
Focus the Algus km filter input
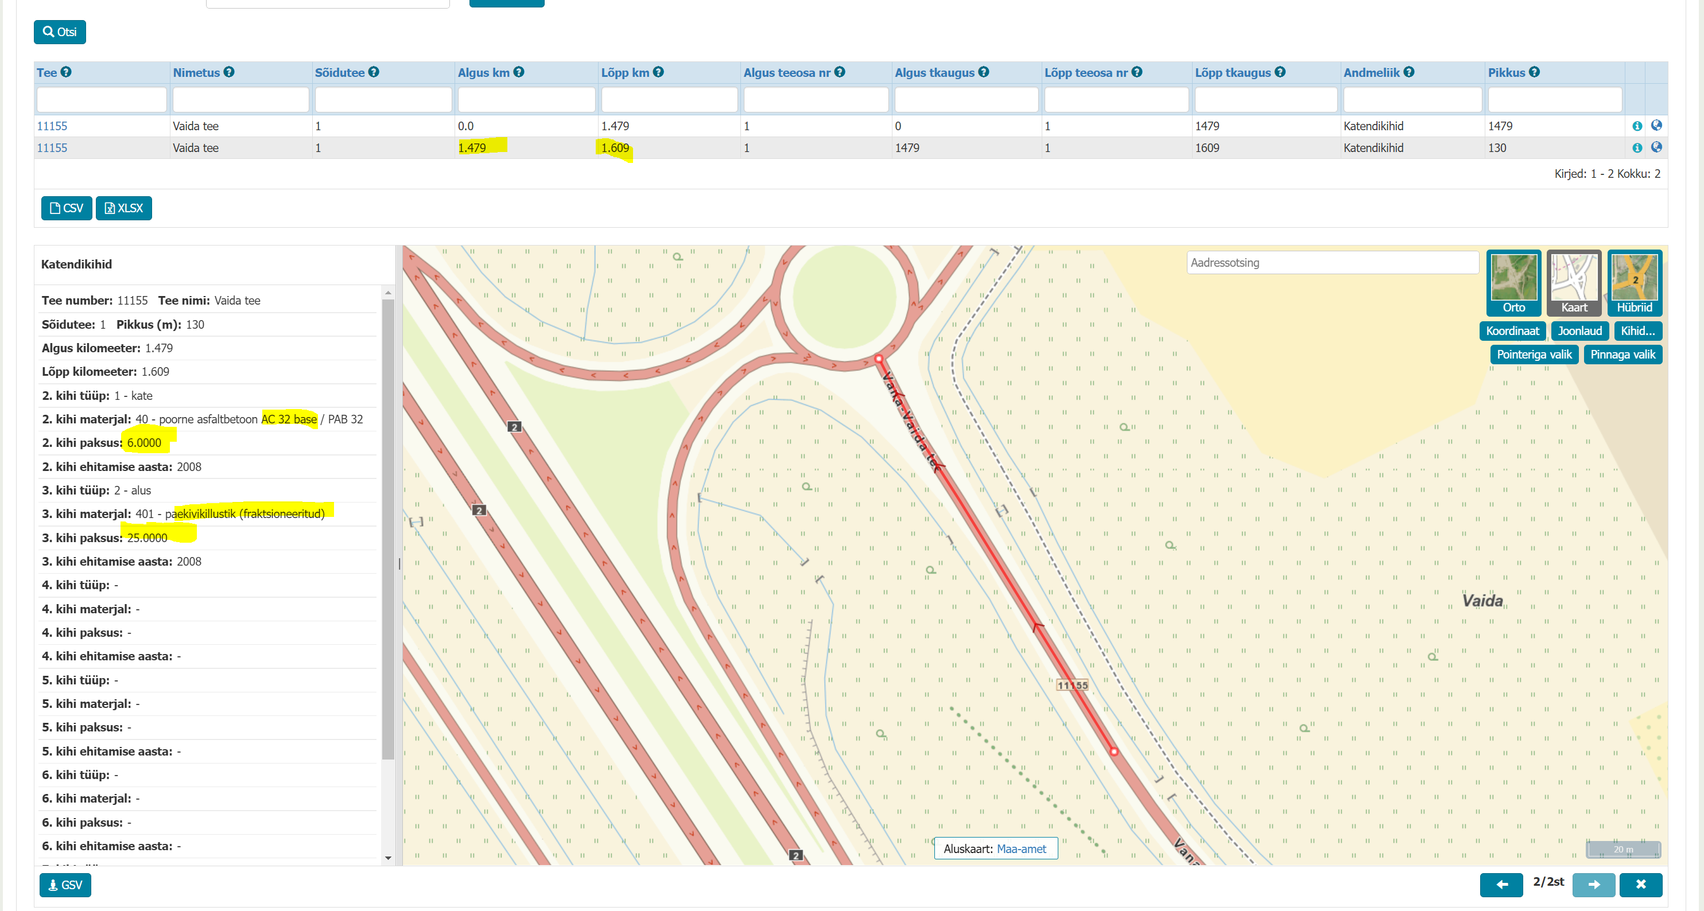point(526,100)
